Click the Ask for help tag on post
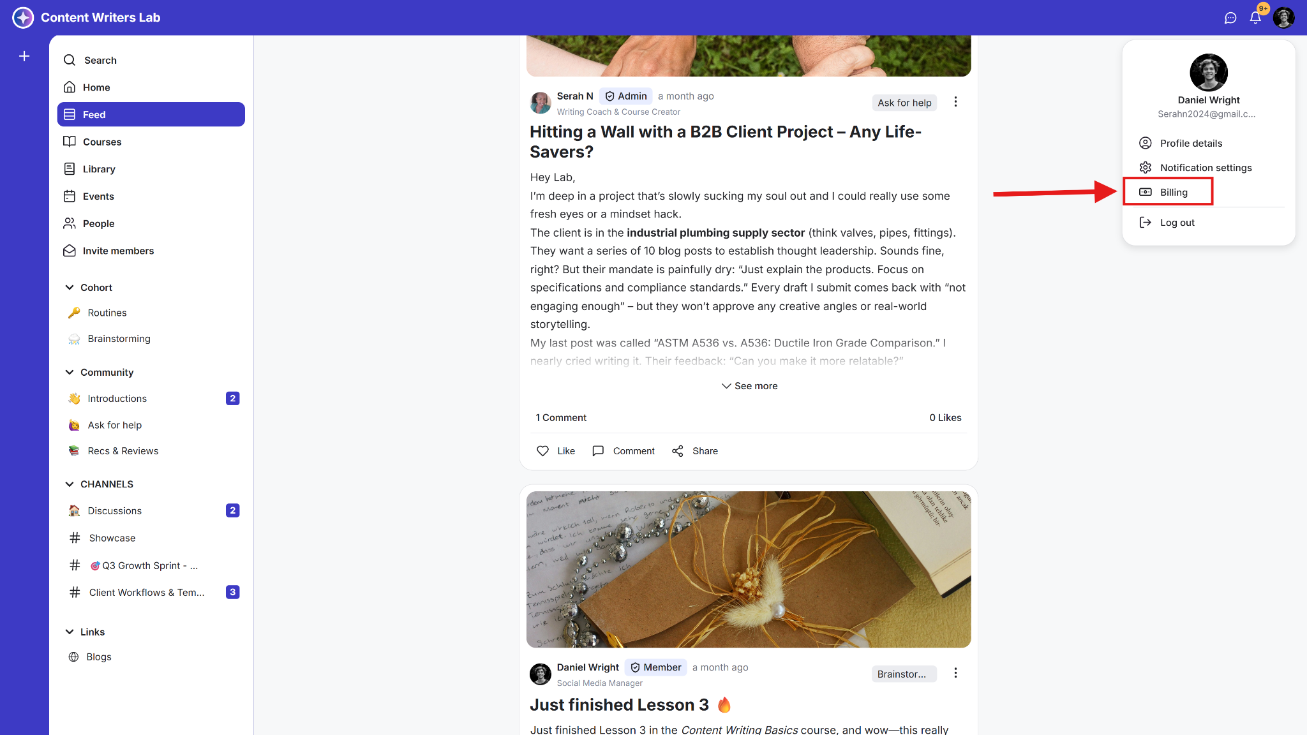1307x735 pixels. pyautogui.click(x=904, y=103)
